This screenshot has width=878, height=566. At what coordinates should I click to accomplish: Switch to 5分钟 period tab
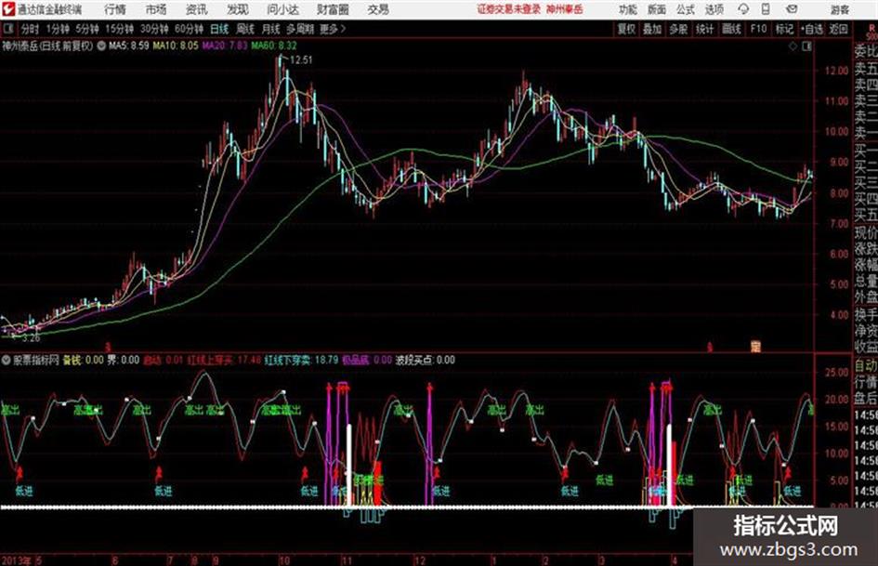(x=86, y=29)
